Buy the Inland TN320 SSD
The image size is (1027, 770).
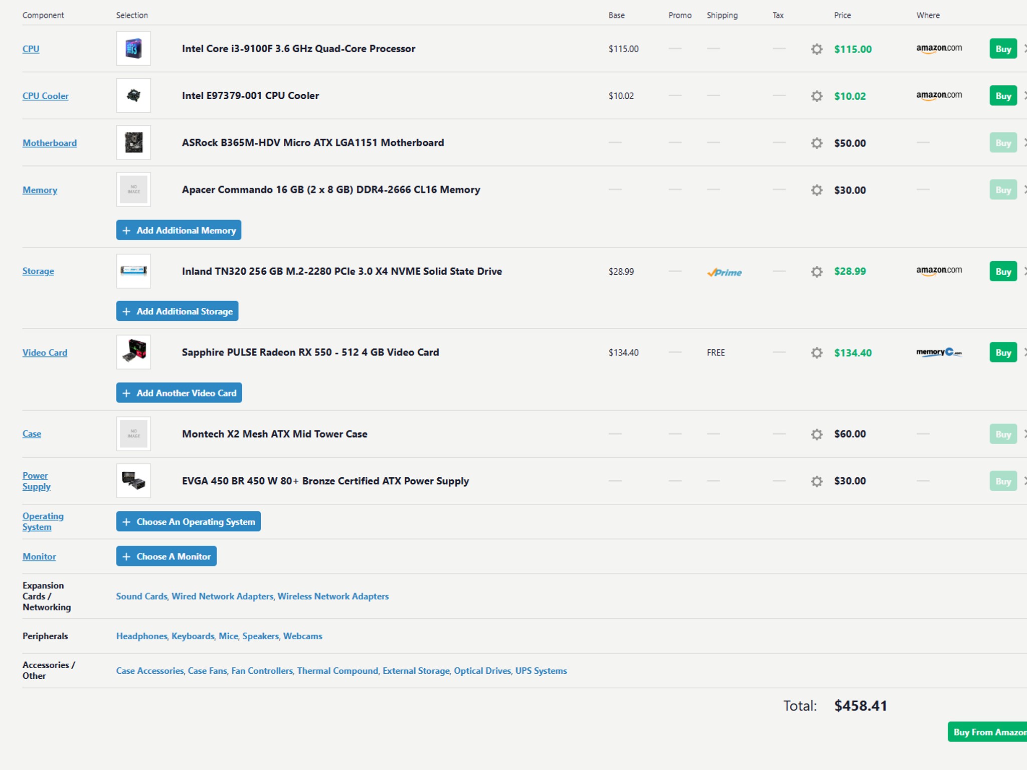click(1003, 271)
